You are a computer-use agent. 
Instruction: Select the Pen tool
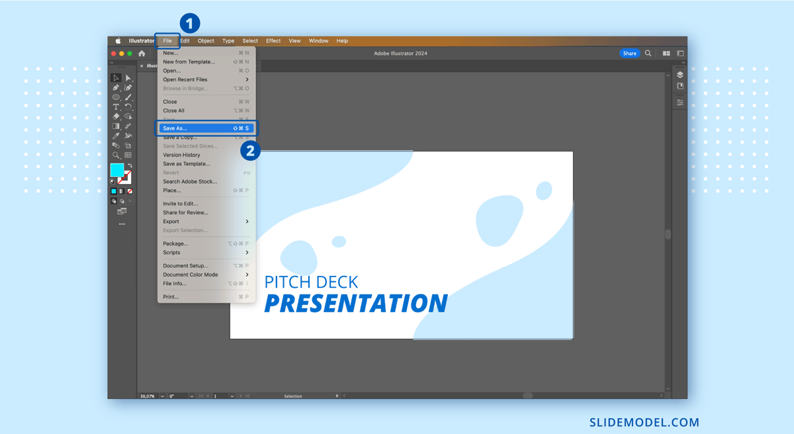(116, 89)
